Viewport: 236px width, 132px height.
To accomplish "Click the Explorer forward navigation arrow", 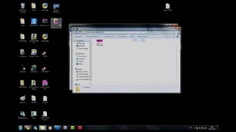I will point(78,32).
